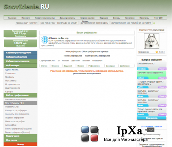Click the blue Разместить button
The image size is (172, 147).
coord(152,118)
